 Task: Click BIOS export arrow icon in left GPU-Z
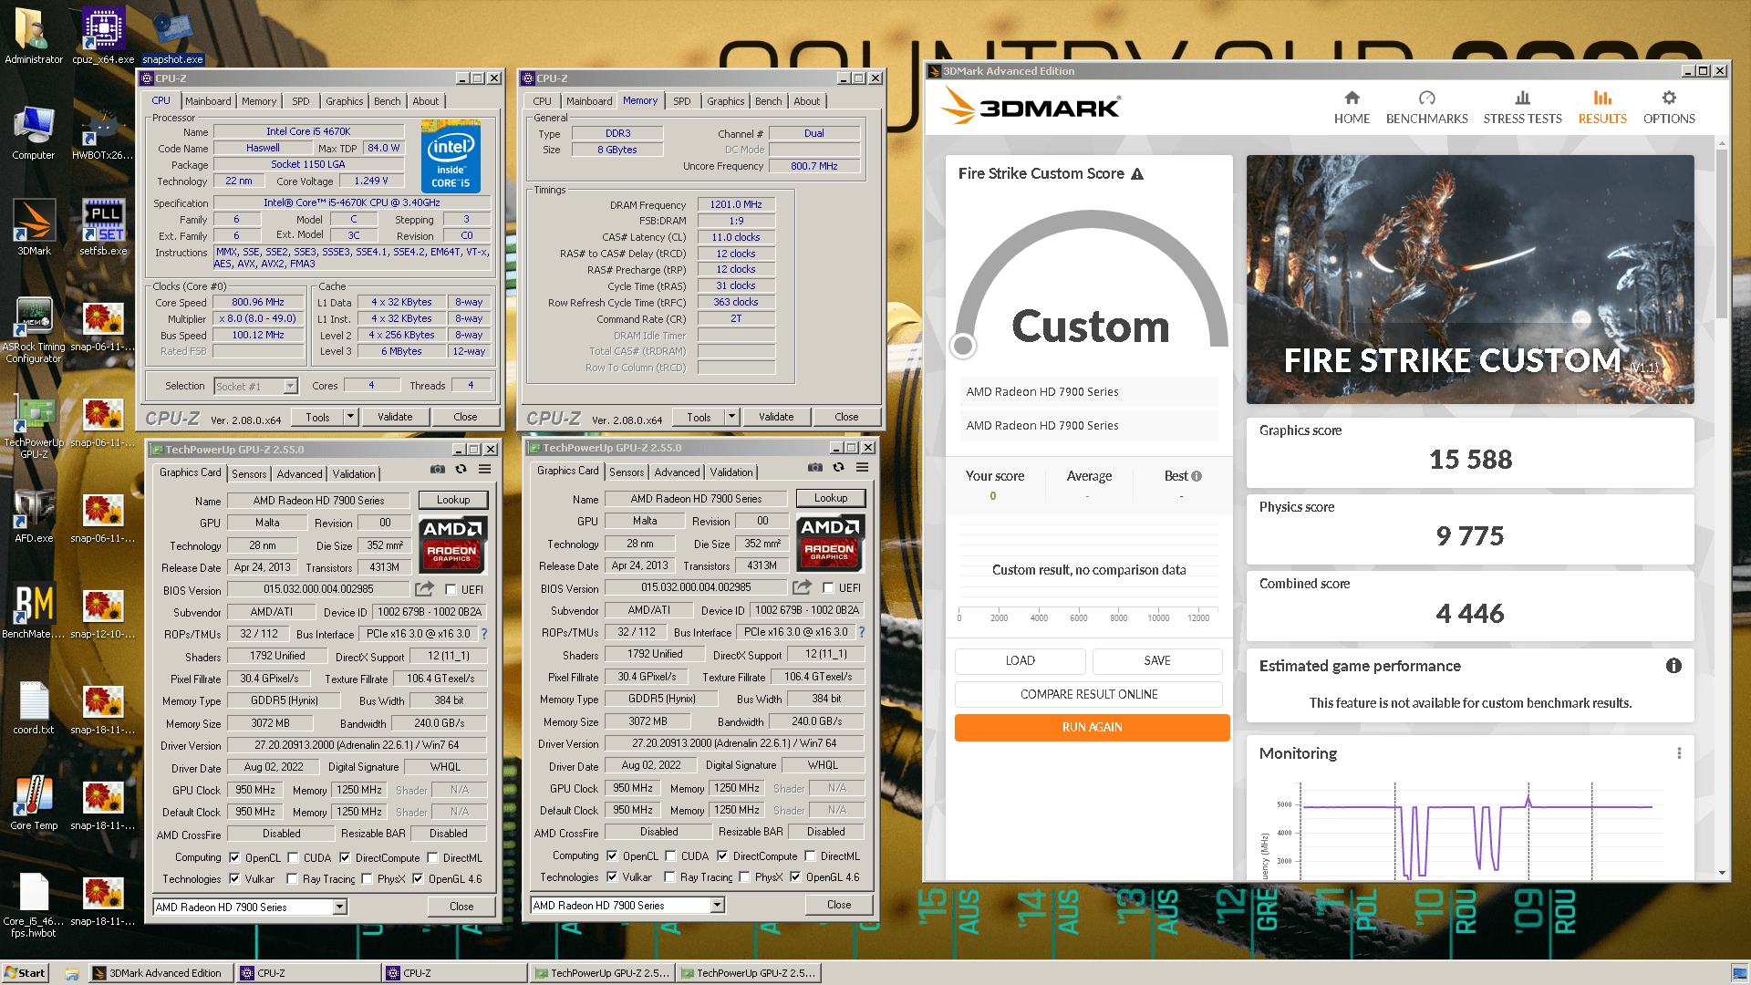tap(424, 589)
